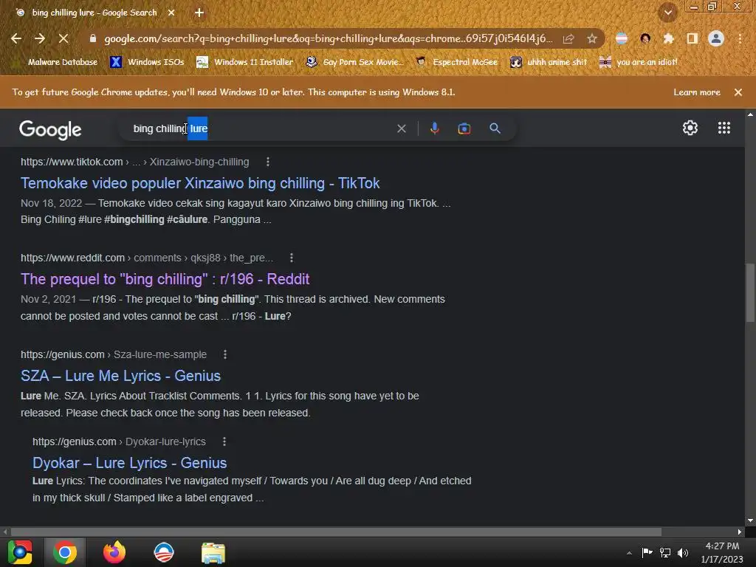Open Google quick settings gear

tap(690, 128)
